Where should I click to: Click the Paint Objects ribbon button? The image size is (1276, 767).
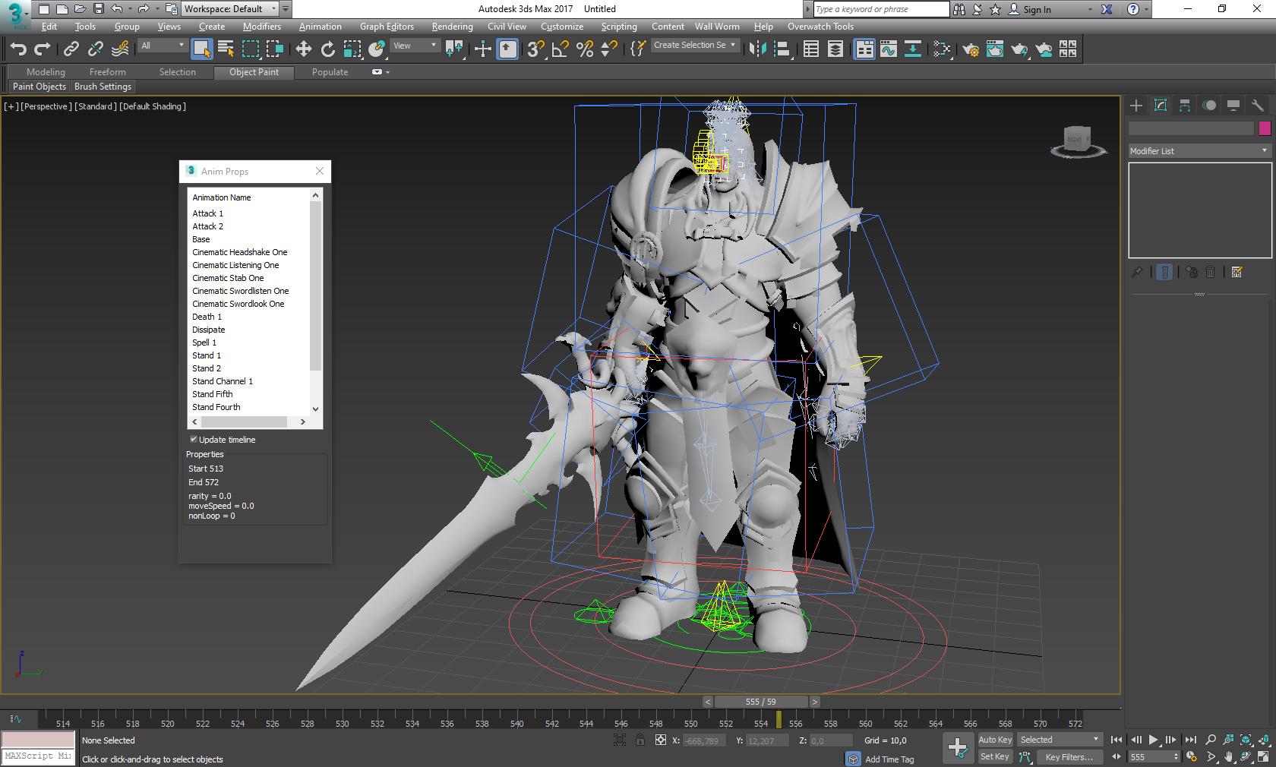pyautogui.click(x=39, y=87)
